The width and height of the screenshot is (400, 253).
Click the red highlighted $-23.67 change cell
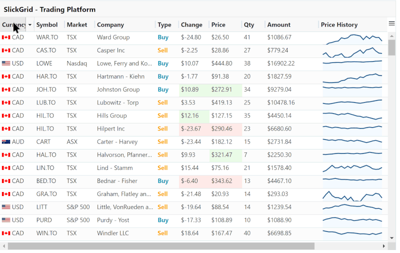click(x=194, y=129)
